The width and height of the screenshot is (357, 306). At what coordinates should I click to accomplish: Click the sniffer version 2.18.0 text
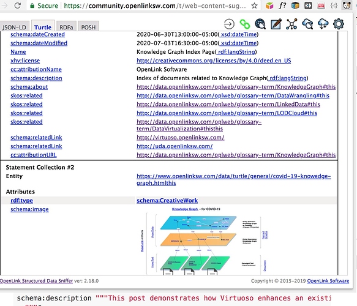[86, 281]
